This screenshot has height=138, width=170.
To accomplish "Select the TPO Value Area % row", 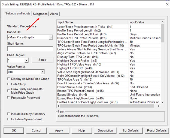I will [91, 79].
